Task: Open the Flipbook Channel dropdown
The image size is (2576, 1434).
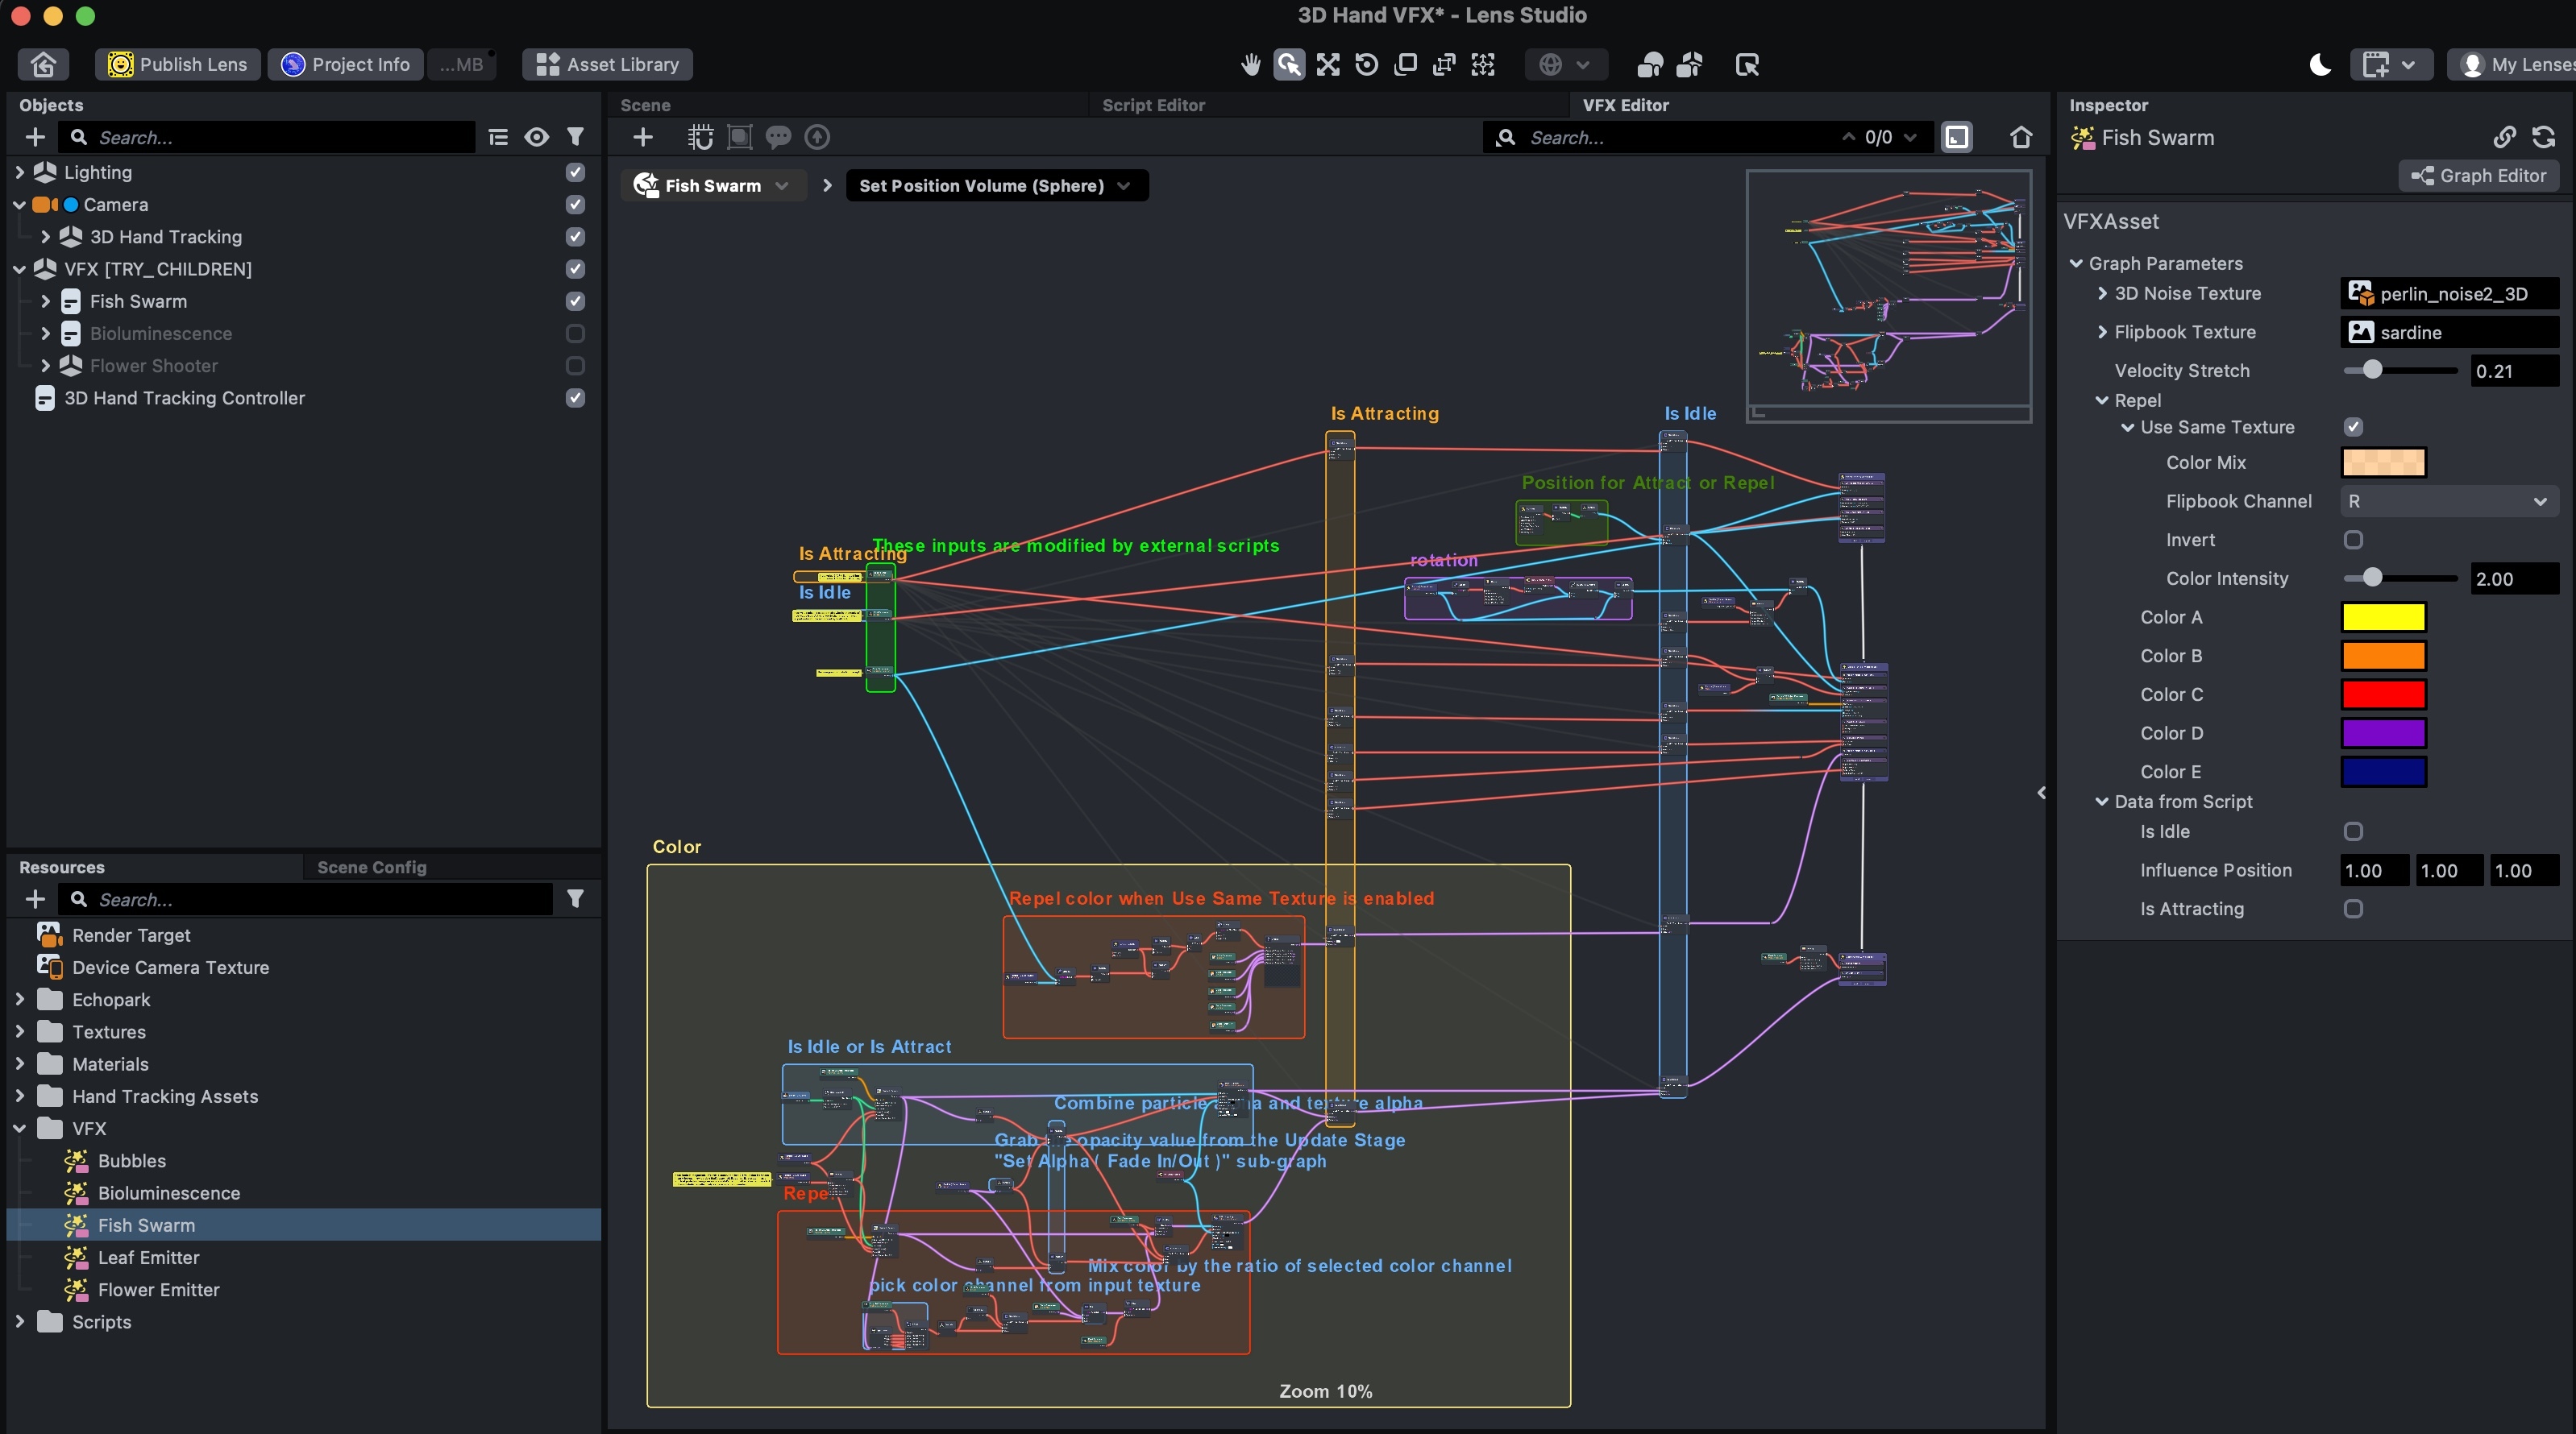Action: pyautogui.click(x=2448, y=500)
